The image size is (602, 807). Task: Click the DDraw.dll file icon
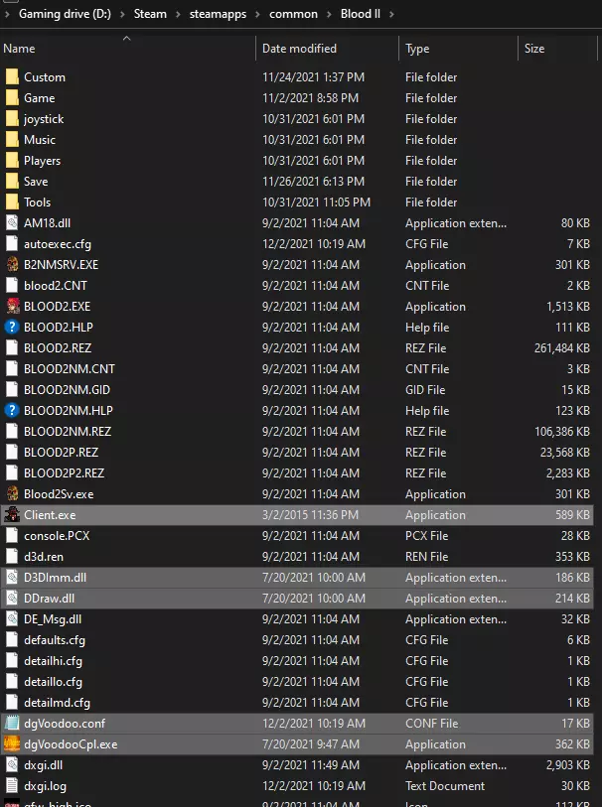(12, 598)
